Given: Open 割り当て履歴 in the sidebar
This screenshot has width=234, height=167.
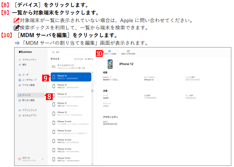Looking at the screenshot, I should click(26, 100).
